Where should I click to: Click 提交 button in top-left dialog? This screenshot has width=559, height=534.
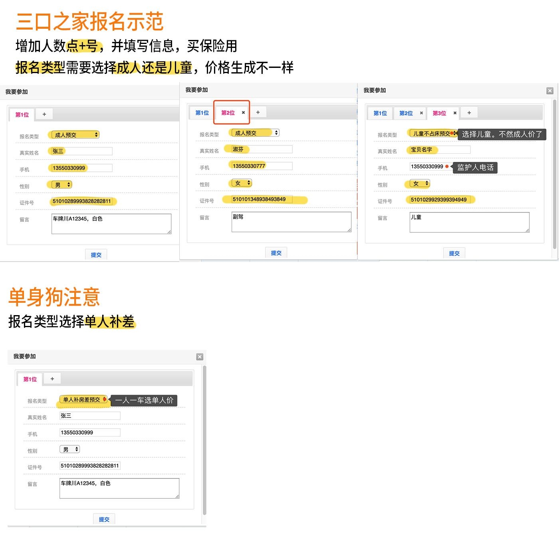click(x=96, y=255)
